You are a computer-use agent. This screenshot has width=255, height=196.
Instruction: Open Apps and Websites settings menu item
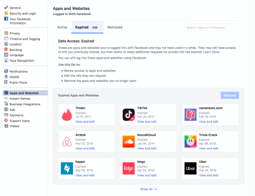pyautogui.click(x=25, y=93)
